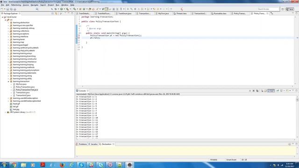Open Skype from the taskbar
Screen dimensions: 299x168
pyautogui.click(x=81, y=165)
